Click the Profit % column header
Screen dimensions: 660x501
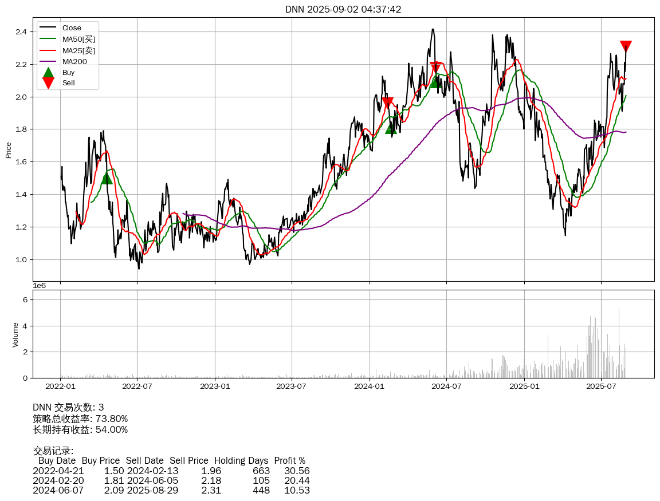click(x=289, y=460)
